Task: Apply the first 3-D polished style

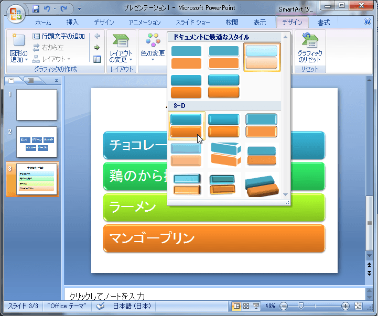Action: coord(186,126)
